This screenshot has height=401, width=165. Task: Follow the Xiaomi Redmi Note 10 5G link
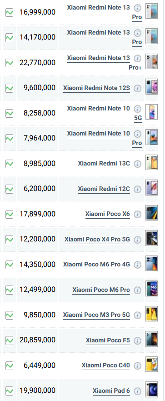pos(105,113)
